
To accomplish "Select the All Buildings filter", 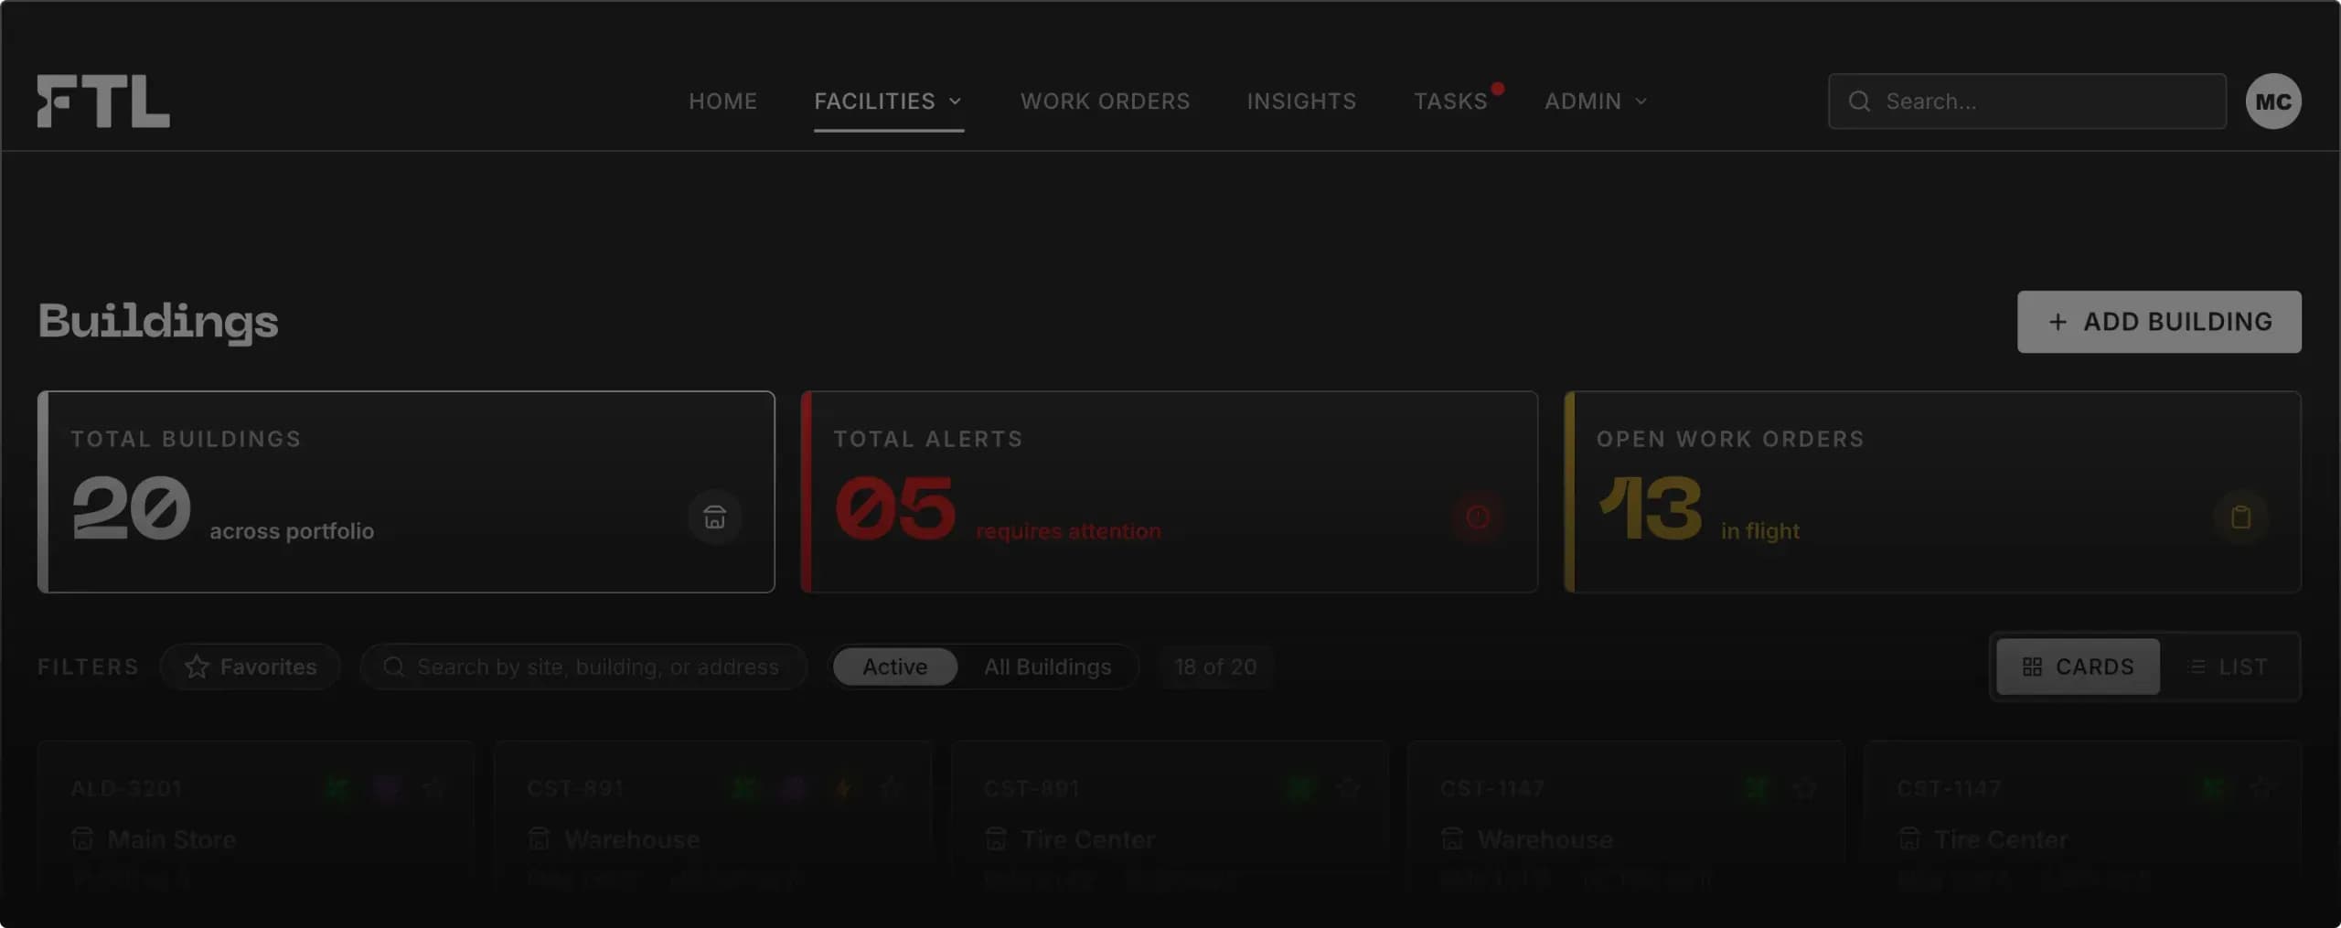I will pyautogui.click(x=1048, y=667).
